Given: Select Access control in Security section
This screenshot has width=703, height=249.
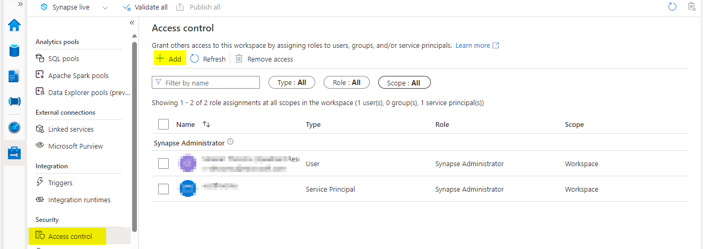Looking at the screenshot, I should click(70, 237).
